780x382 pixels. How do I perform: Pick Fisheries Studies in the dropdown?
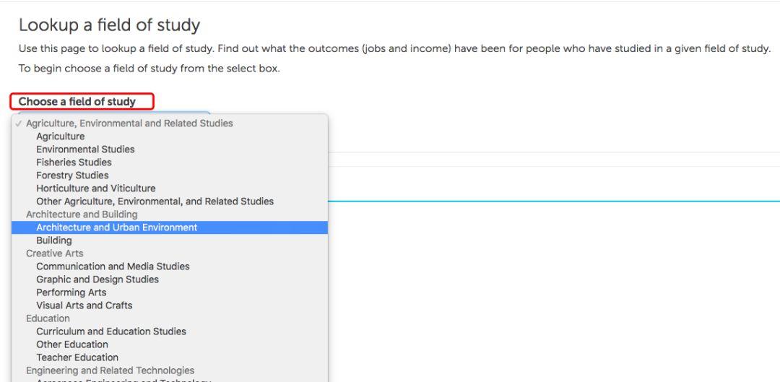74,162
